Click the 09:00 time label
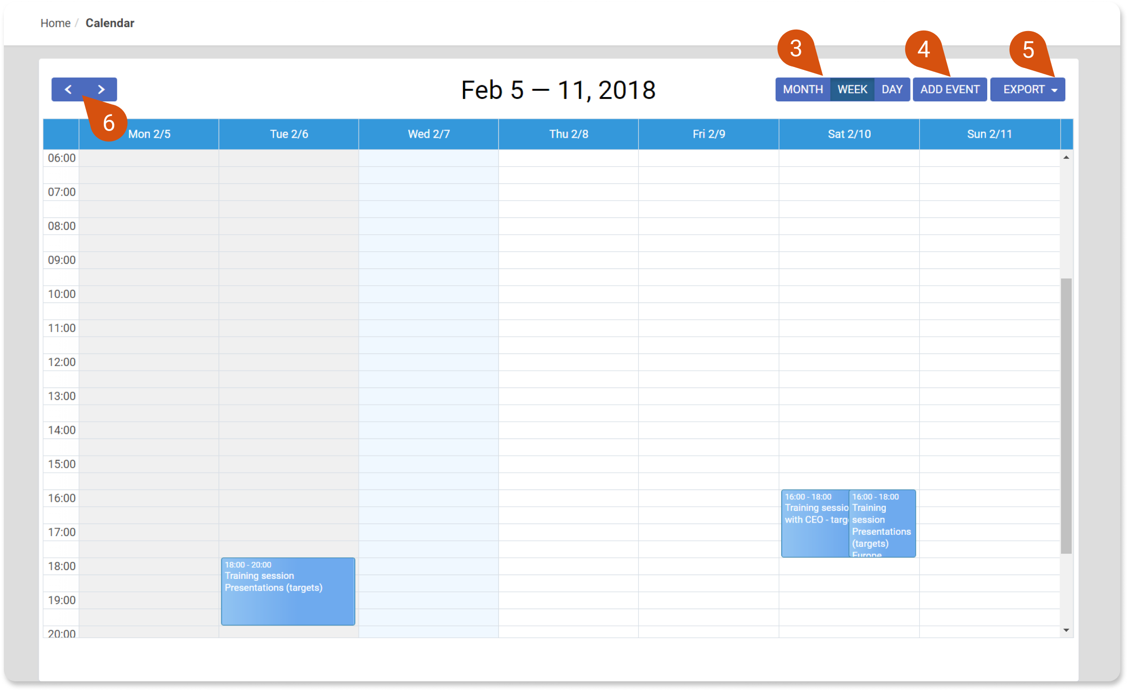 (62, 260)
